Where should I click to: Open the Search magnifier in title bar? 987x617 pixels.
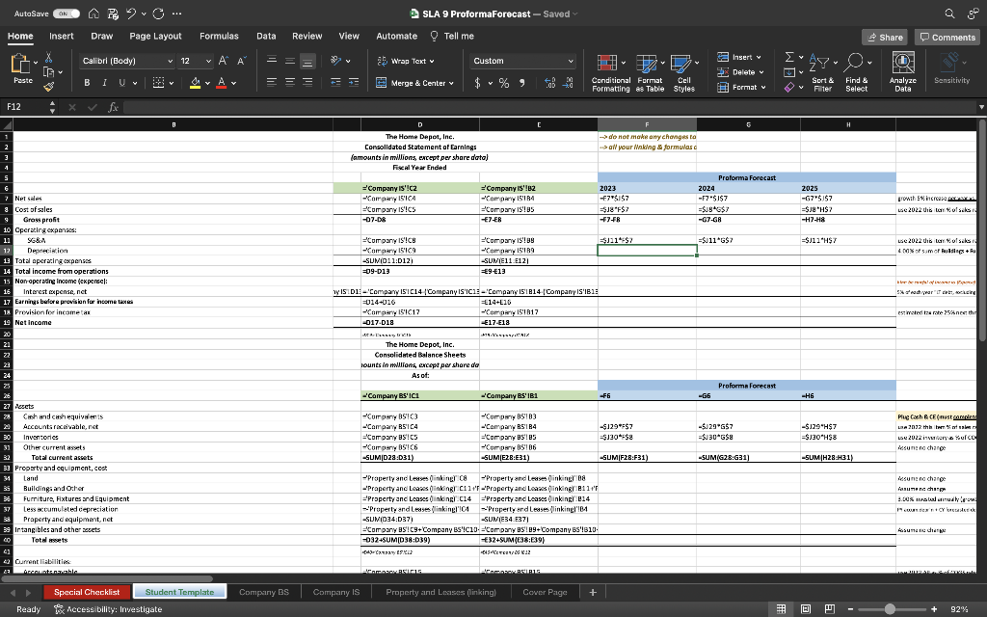tap(949, 13)
